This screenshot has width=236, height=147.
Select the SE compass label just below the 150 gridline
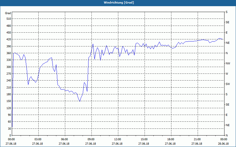click(227, 105)
